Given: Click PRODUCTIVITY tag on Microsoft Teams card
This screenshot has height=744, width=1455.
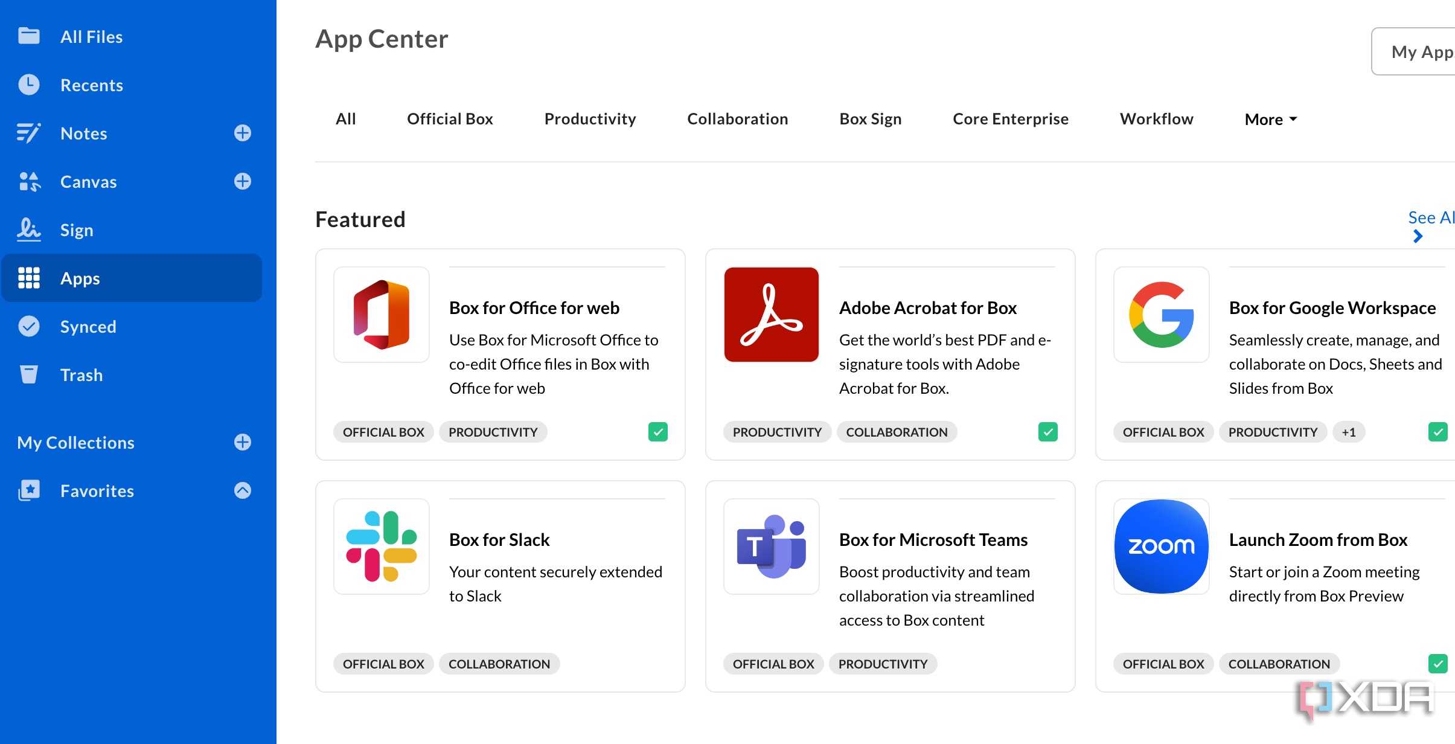Looking at the screenshot, I should (x=883, y=664).
